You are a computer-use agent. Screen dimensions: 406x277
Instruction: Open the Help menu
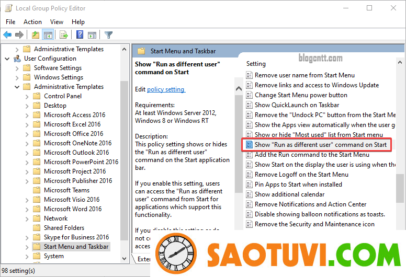[78, 22]
